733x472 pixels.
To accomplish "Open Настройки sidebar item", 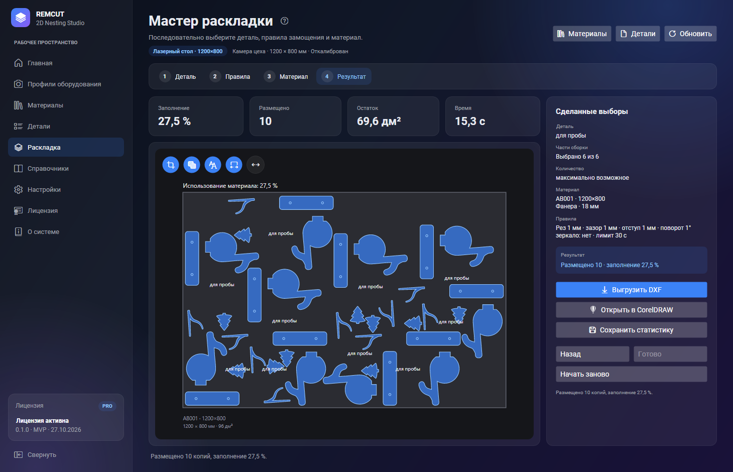I will (66, 190).
